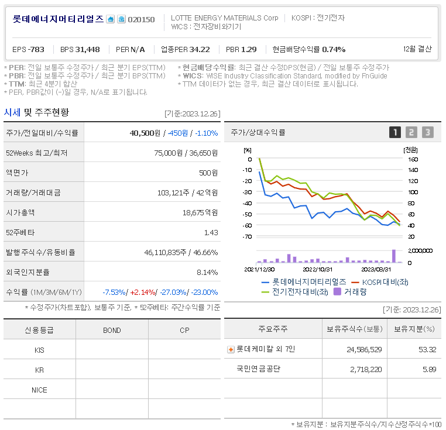Click the 거래량 value 103,121주 / 42억원
Screen dimensions: 446x430
click(x=188, y=193)
